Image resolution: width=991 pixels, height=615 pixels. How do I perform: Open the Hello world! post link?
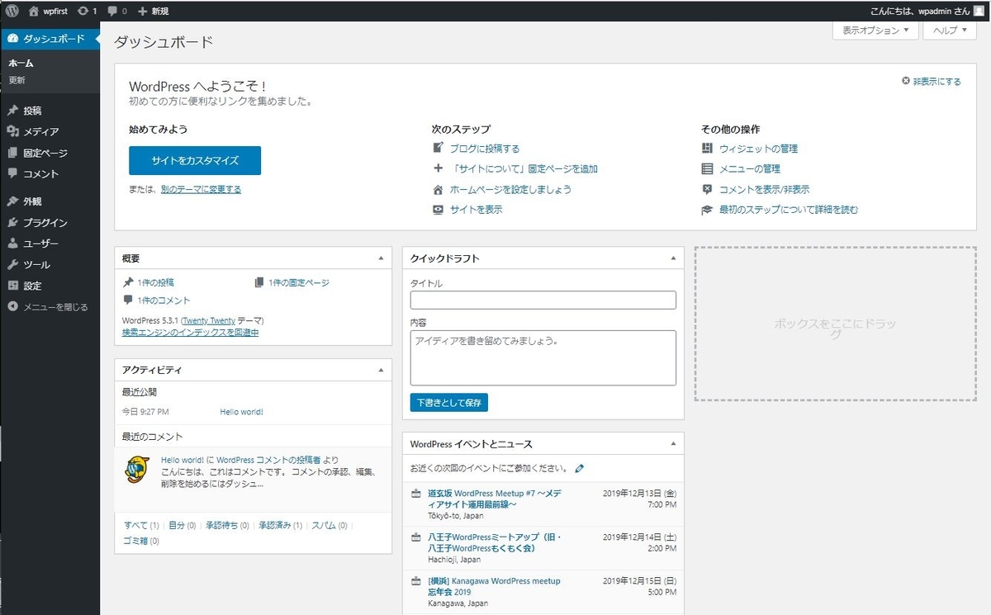pyautogui.click(x=240, y=411)
